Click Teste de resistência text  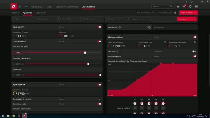(143, 13)
